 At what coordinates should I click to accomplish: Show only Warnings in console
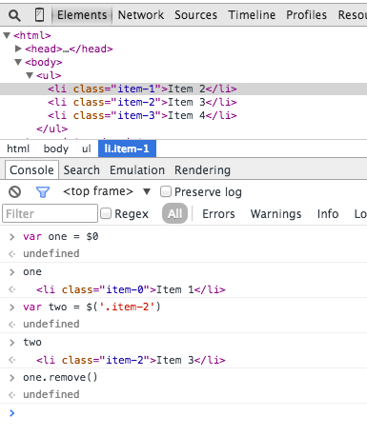pyautogui.click(x=275, y=214)
